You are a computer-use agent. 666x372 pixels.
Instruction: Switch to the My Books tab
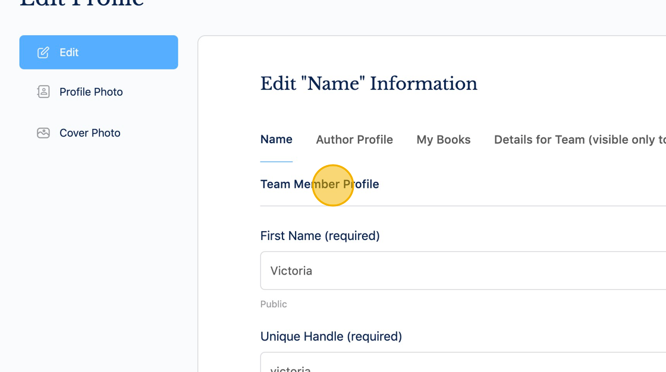(444, 140)
